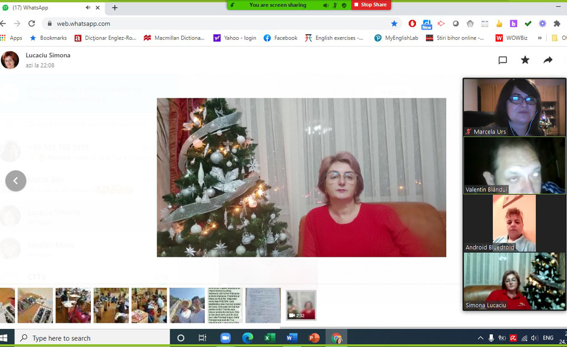Open the red ad-blocker extension icon
The height and width of the screenshot is (347, 567).
pyautogui.click(x=412, y=24)
